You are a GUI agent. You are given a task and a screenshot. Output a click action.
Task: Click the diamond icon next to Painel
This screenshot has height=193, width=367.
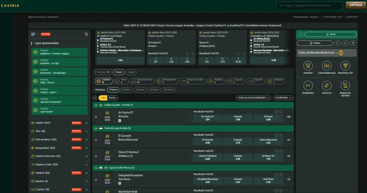[353, 43]
